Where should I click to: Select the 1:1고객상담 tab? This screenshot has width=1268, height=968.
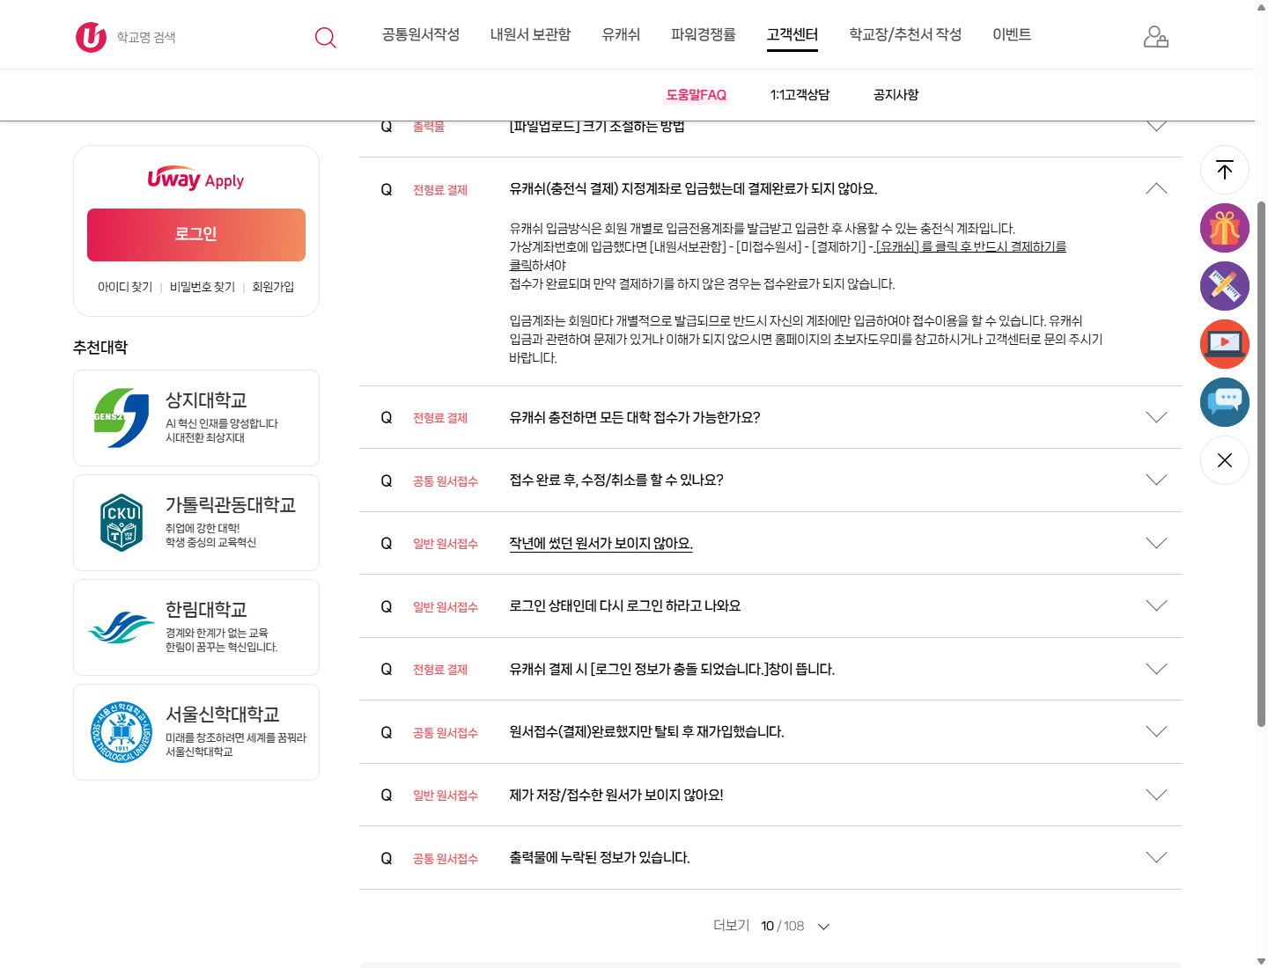pyautogui.click(x=800, y=95)
